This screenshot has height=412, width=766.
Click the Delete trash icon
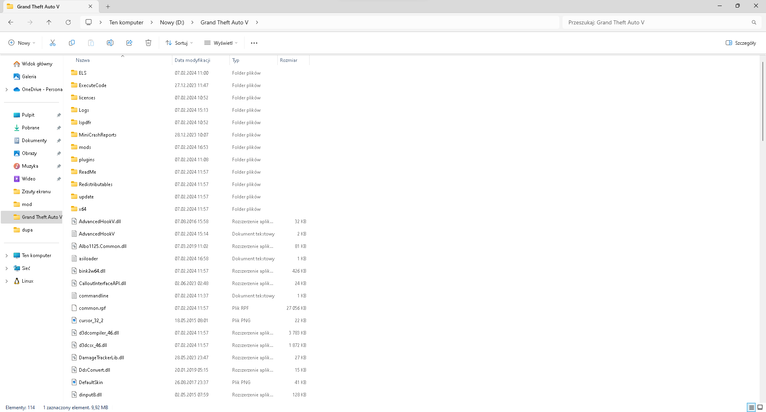pos(148,43)
